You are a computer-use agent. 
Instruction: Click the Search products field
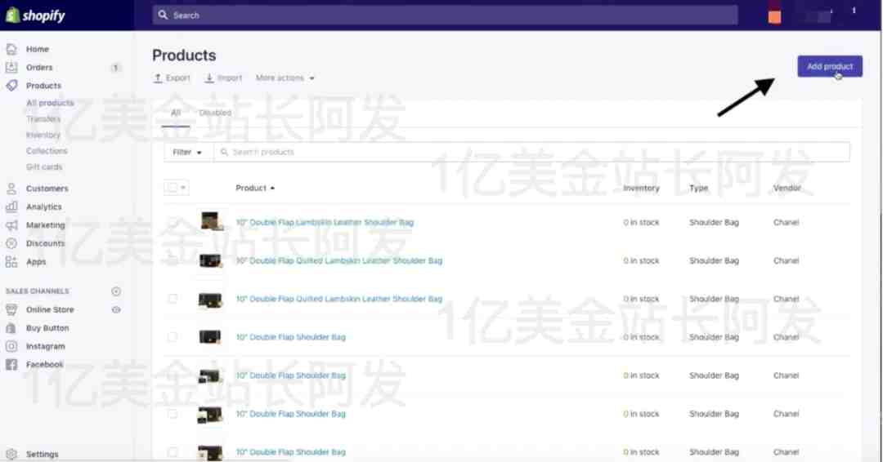[x=531, y=153]
